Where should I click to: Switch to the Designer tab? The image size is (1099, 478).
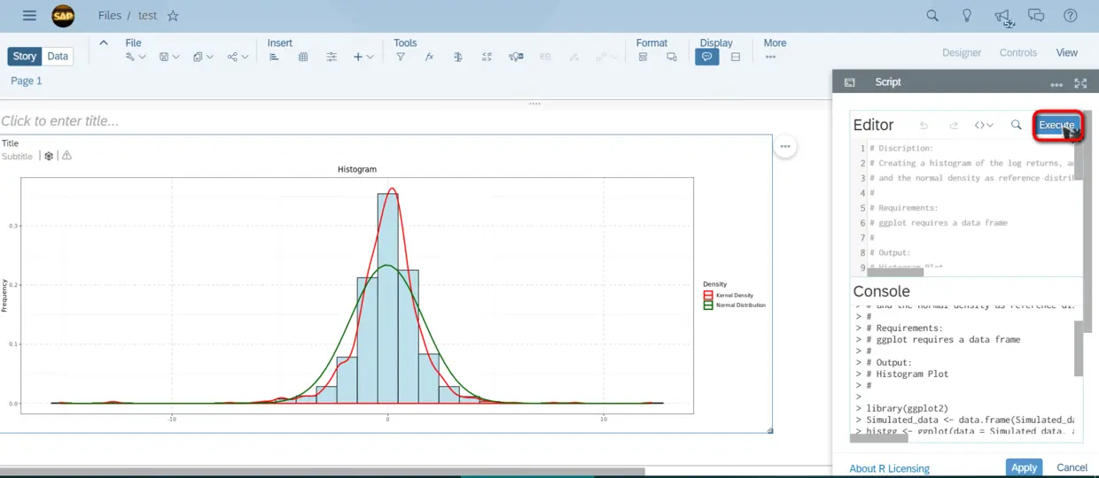(961, 53)
